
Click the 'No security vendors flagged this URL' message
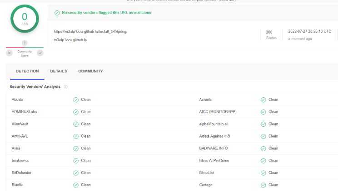pyautogui.click(x=106, y=13)
